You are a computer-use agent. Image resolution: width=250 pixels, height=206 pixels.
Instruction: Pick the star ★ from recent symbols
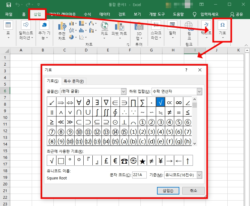coord(143,161)
